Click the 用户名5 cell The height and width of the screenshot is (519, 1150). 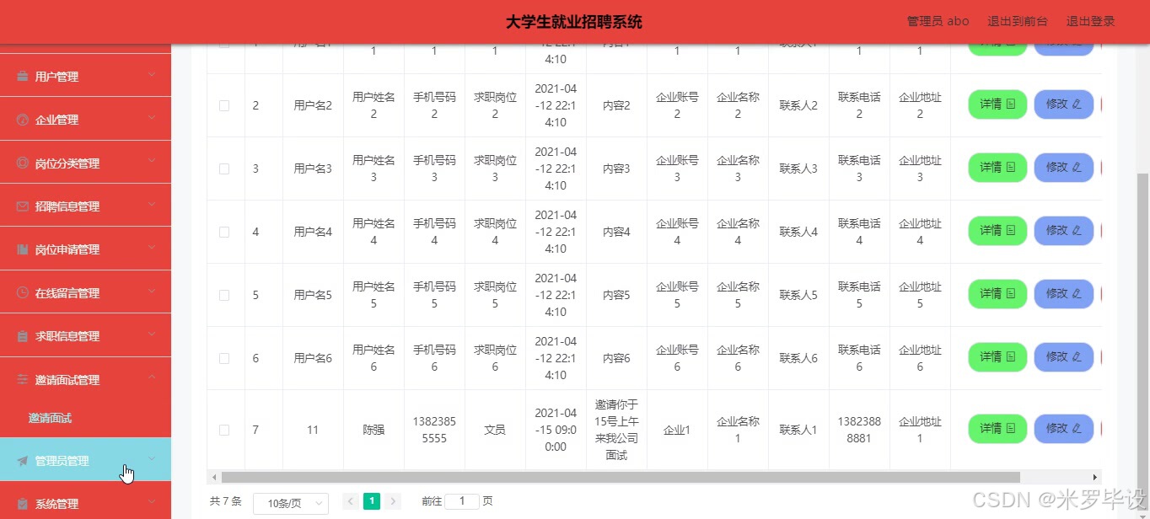[313, 295]
